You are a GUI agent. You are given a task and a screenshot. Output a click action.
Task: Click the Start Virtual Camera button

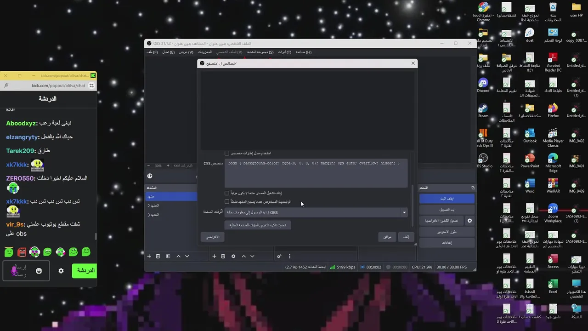coord(441,221)
